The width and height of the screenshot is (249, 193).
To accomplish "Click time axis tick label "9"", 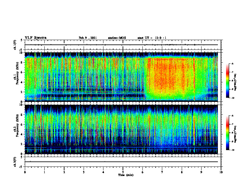I will pyautogui.click(x=201, y=172).
